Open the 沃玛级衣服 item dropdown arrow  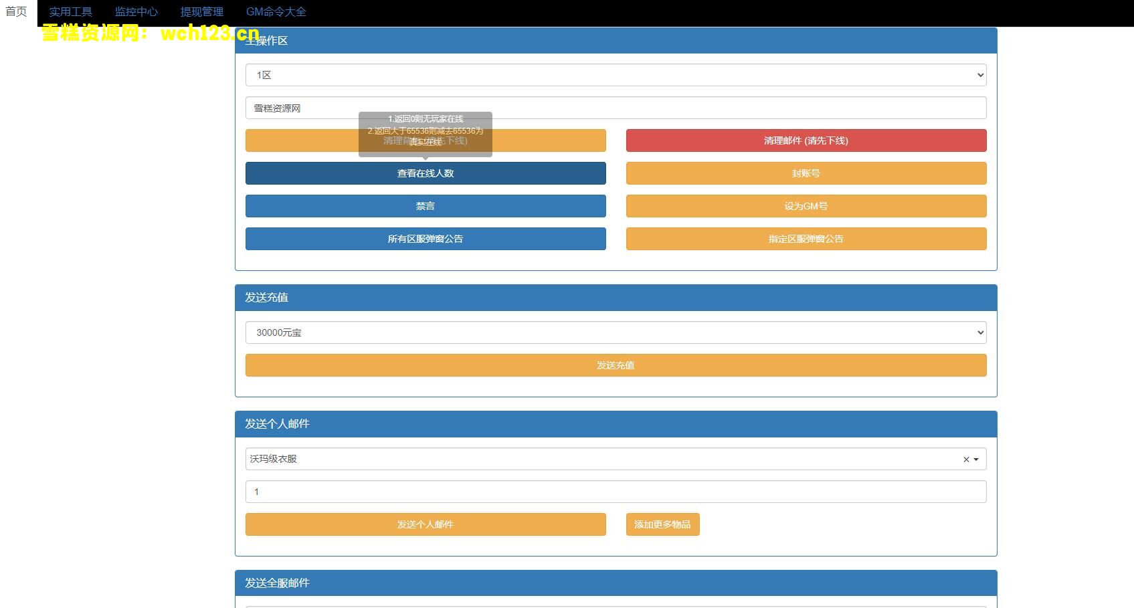click(x=976, y=460)
